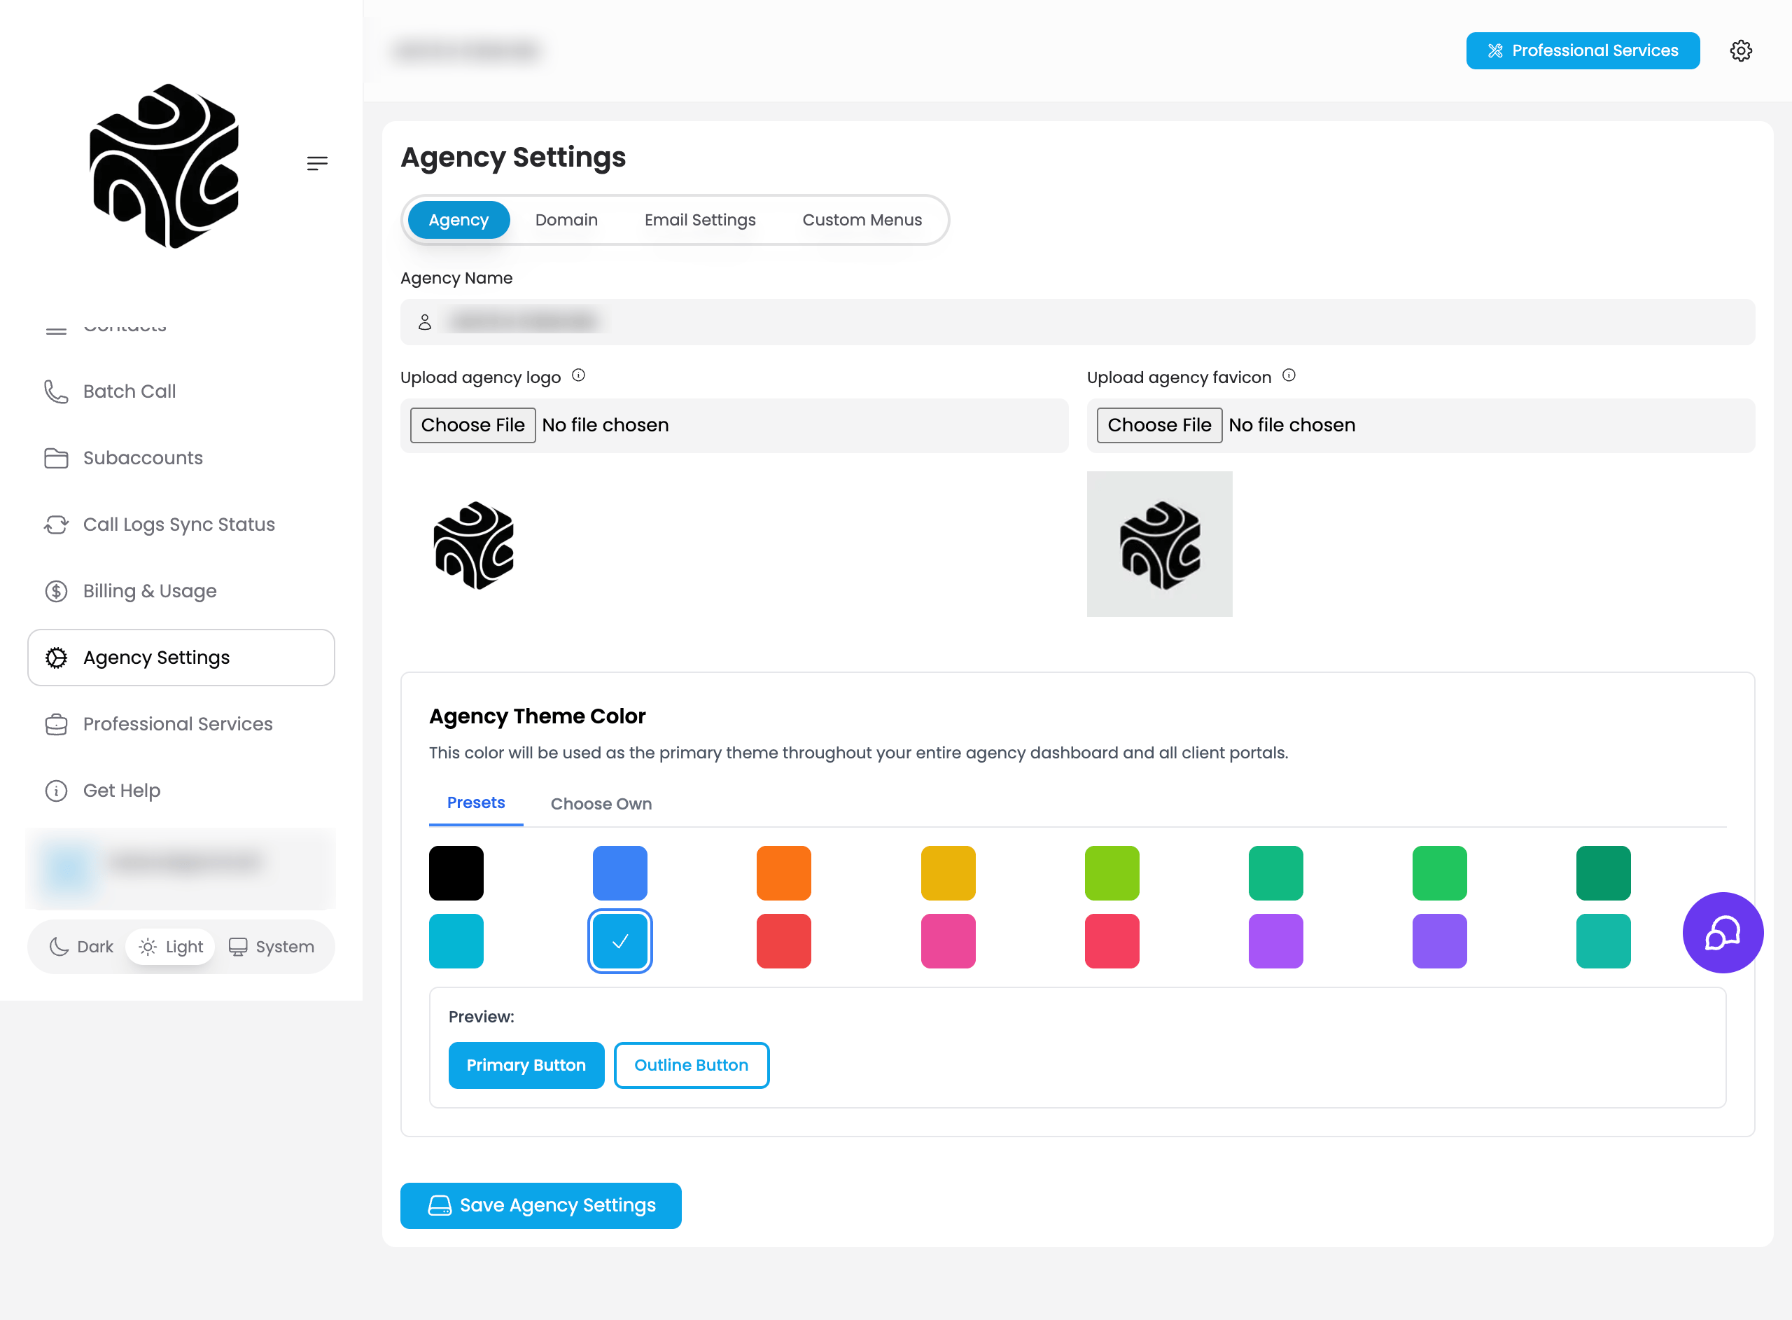Click the user icon in Agency Name field
The width and height of the screenshot is (1792, 1320).
click(x=425, y=322)
